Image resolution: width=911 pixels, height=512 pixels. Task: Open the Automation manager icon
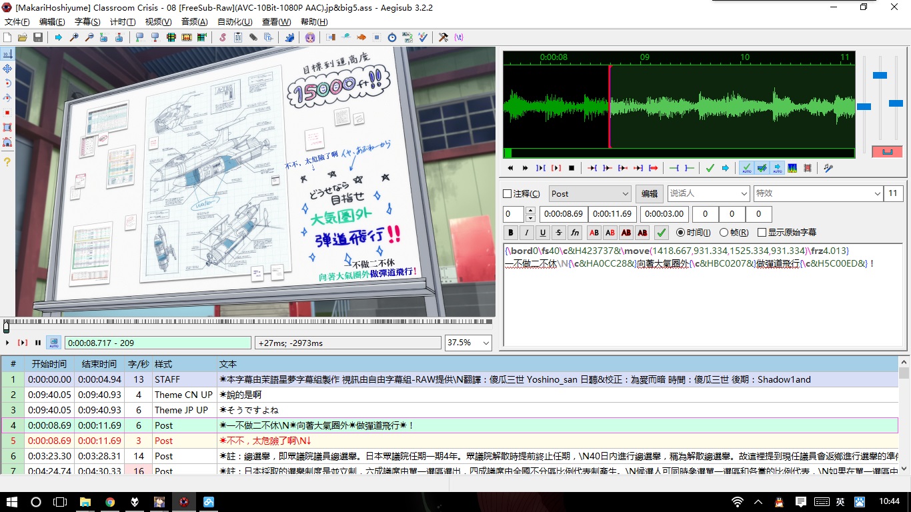(x=289, y=37)
